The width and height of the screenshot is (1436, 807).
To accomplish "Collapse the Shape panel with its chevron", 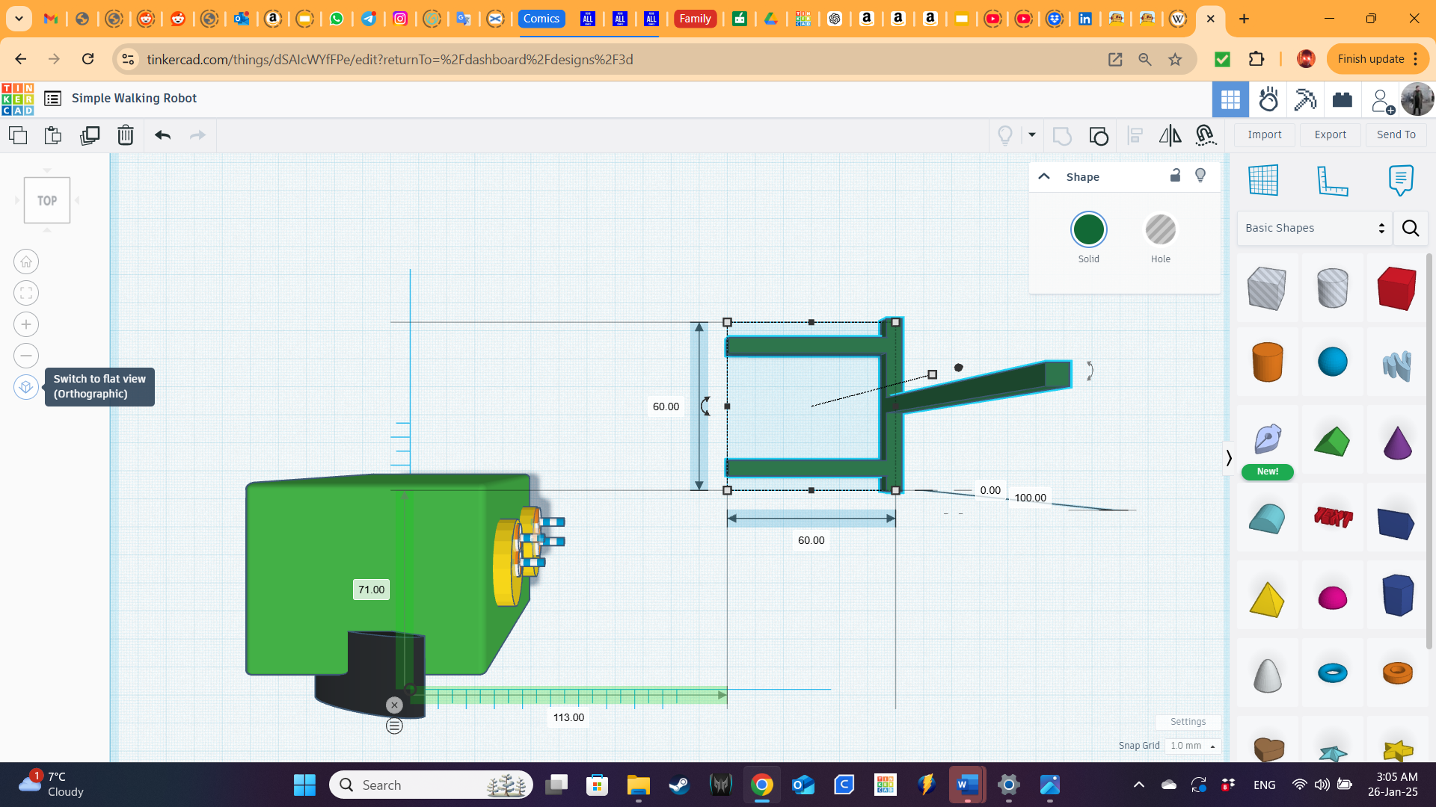I will tap(1043, 176).
